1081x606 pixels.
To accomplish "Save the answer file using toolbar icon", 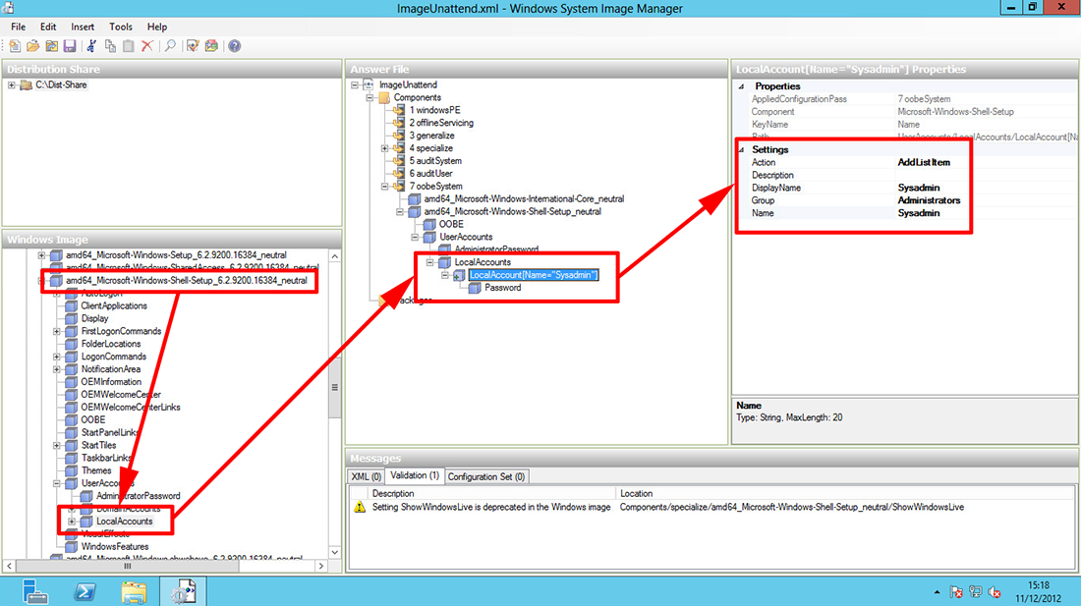I will pyautogui.click(x=70, y=46).
